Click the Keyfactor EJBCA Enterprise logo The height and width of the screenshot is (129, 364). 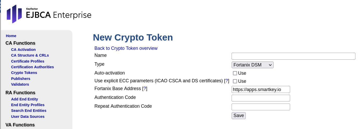pos(49,14)
